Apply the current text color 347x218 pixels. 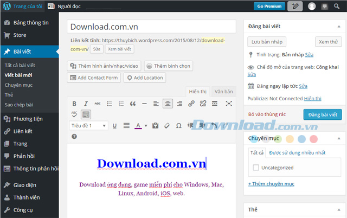138,126
